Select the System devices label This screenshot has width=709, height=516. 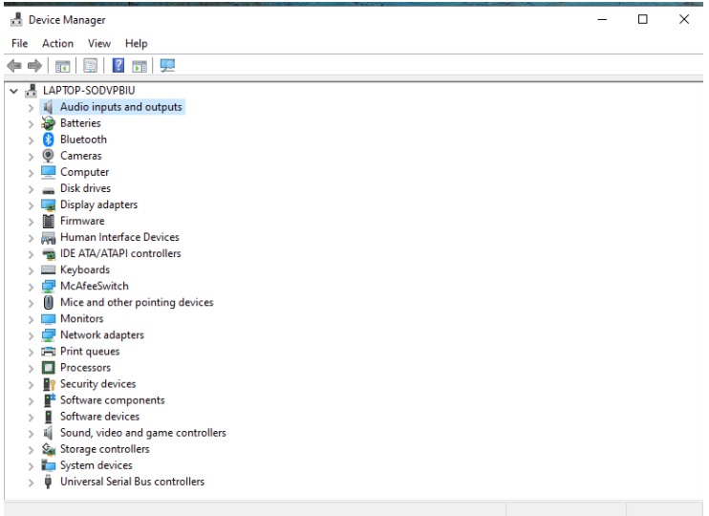coord(97,465)
